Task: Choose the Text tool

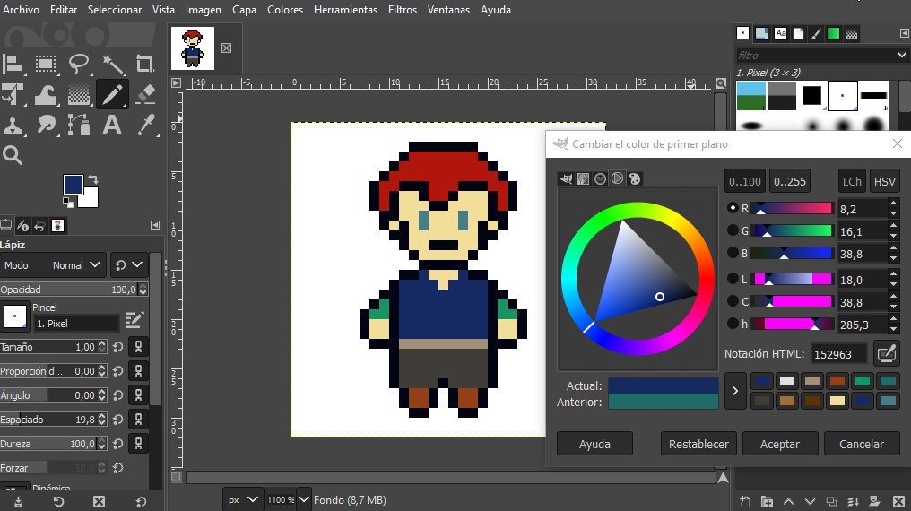Action: 112,125
